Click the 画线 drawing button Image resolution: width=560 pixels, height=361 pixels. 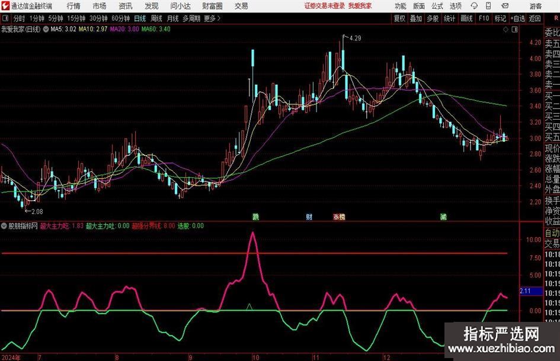click(466, 18)
